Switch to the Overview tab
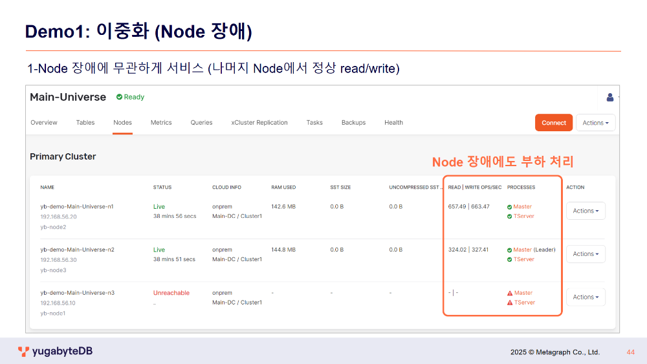Screen dimensions: 647x364 (44, 123)
